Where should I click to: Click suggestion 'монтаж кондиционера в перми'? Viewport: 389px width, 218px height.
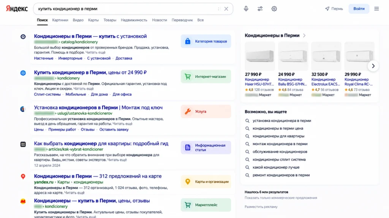280,144
